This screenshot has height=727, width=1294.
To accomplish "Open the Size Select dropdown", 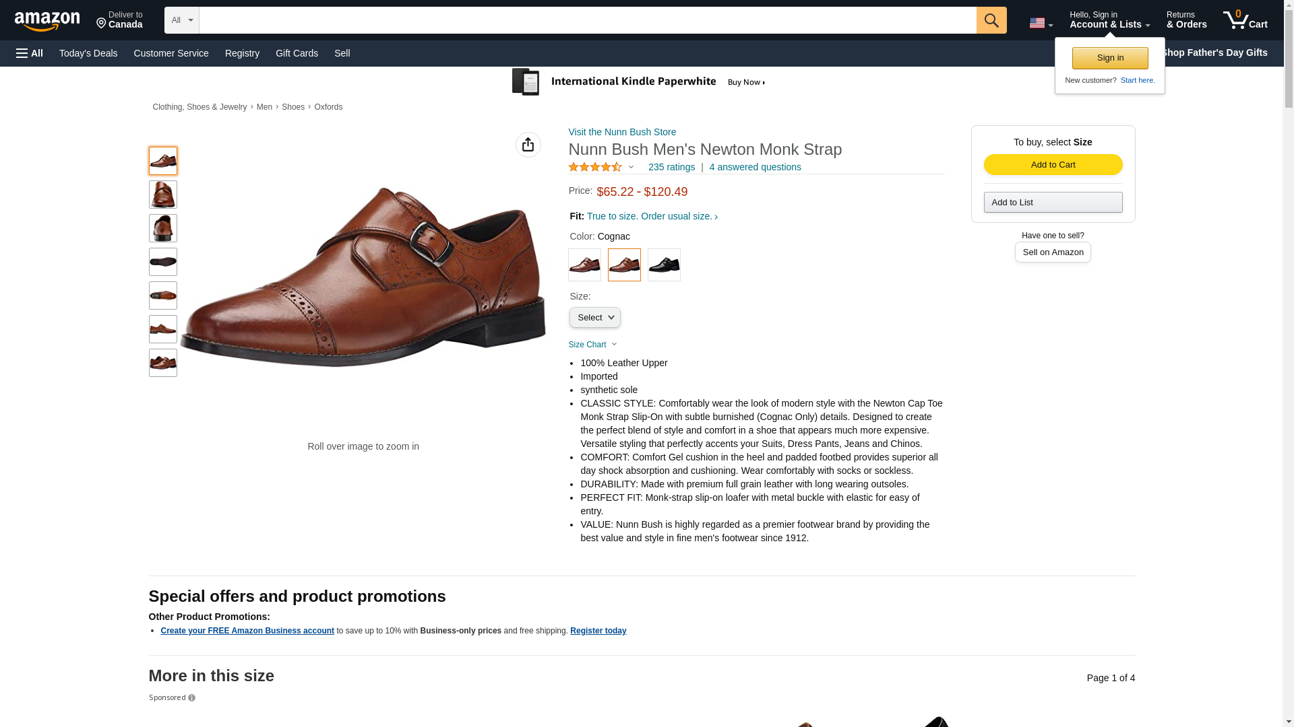I will point(594,318).
